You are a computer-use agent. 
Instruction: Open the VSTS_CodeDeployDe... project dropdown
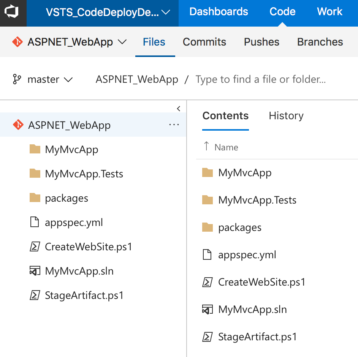click(x=108, y=12)
